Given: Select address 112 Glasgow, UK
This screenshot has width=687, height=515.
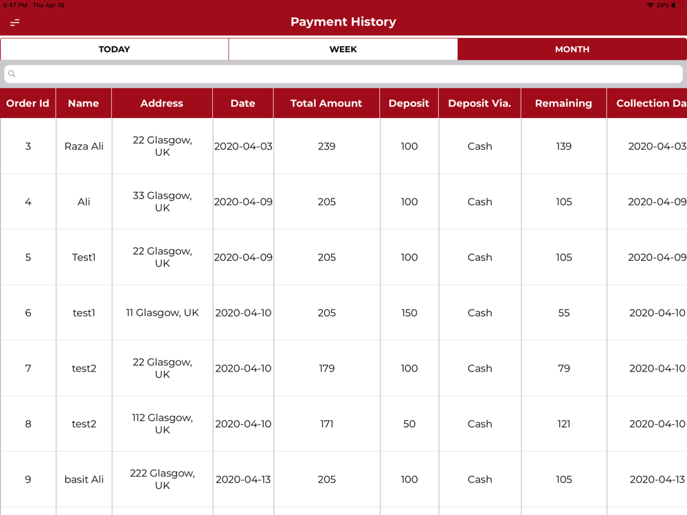Looking at the screenshot, I should coord(162,424).
